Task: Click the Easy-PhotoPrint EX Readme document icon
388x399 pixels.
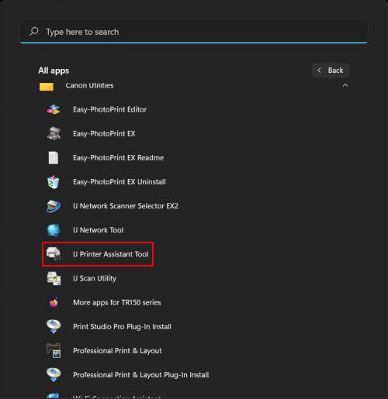Action: point(54,158)
